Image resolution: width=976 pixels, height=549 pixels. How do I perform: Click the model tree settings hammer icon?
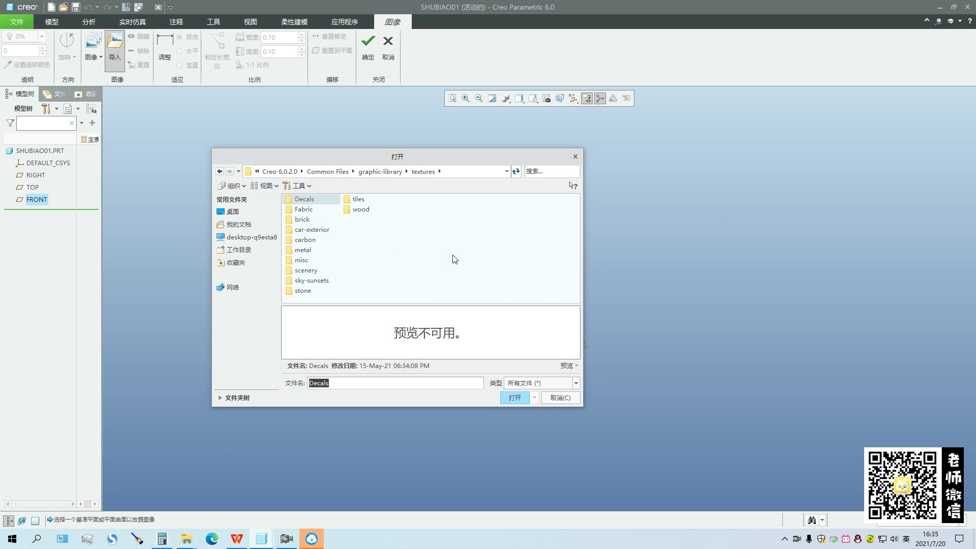[x=46, y=109]
